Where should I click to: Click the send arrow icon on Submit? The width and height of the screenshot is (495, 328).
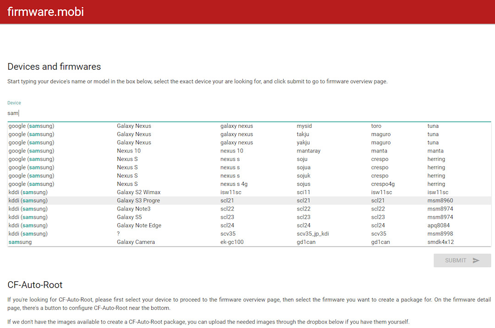coord(476,261)
